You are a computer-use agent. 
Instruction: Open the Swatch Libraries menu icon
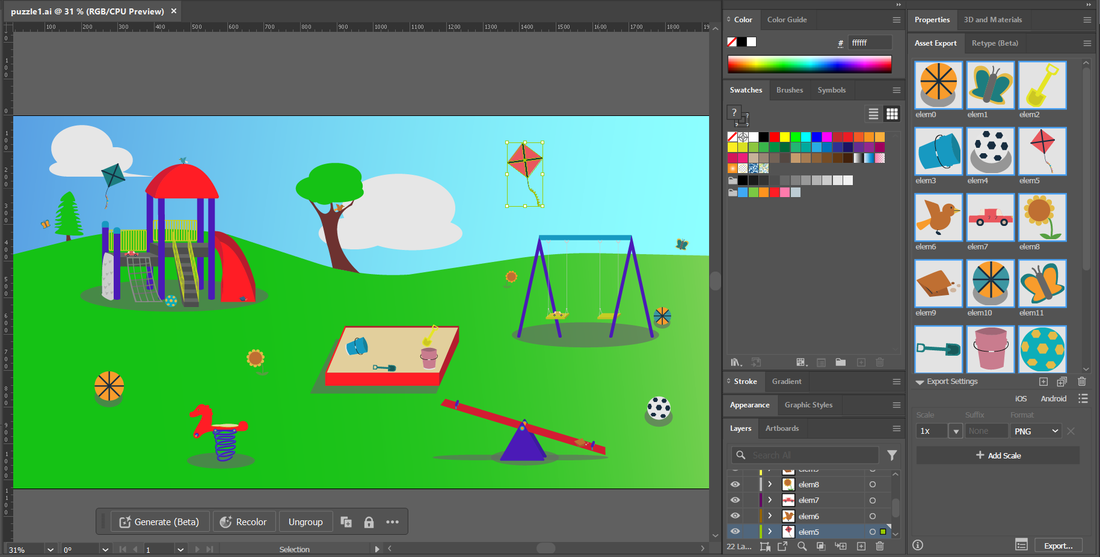[x=736, y=362]
